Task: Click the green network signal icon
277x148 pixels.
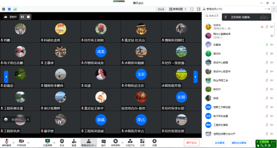Action: pyautogui.click(x=15, y=9)
